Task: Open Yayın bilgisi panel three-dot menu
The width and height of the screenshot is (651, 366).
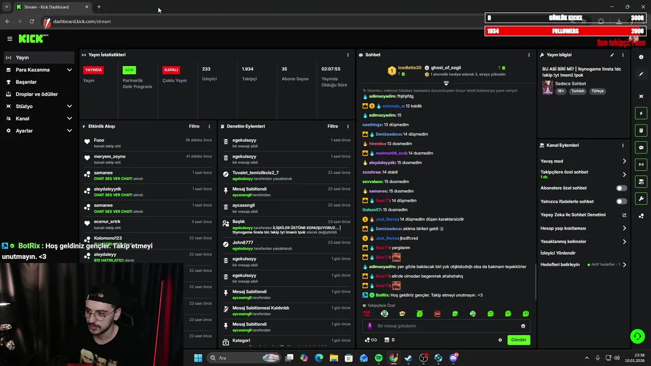Action: pos(623,55)
